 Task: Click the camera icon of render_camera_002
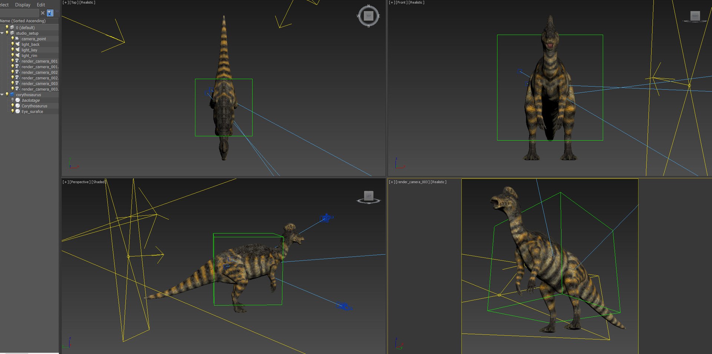[x=17, y=72]
